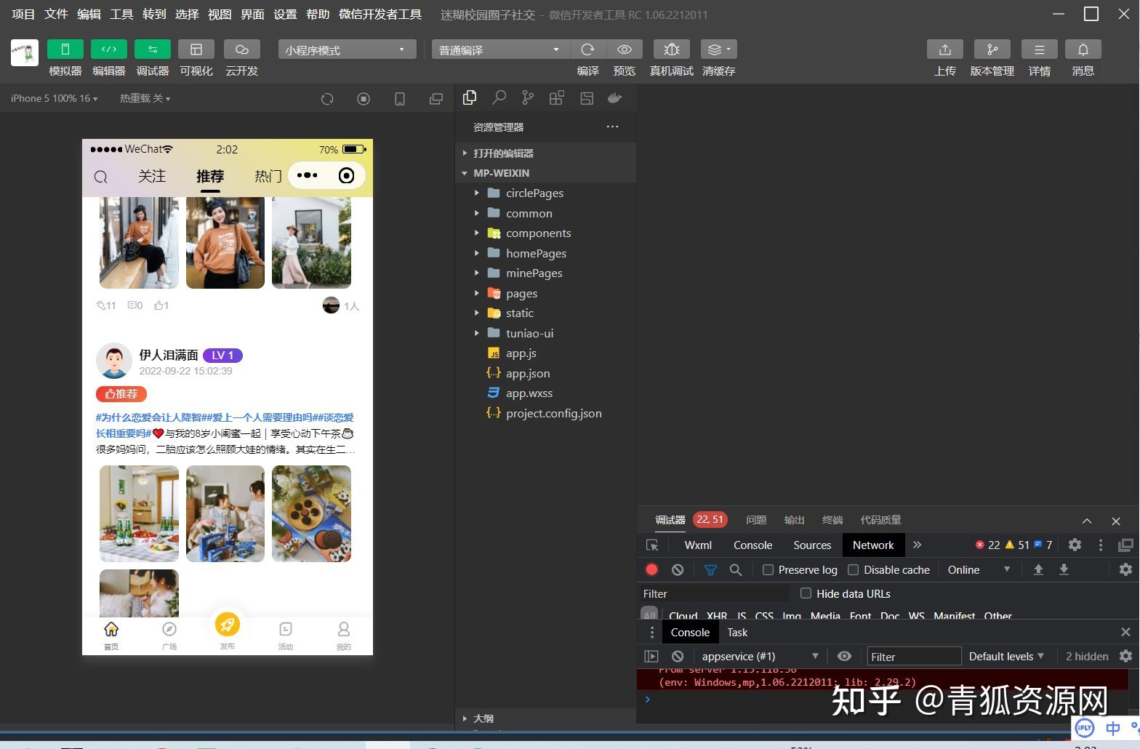Open the compile mode dropdown
The image size is (1140, 749).
[501, 49]
